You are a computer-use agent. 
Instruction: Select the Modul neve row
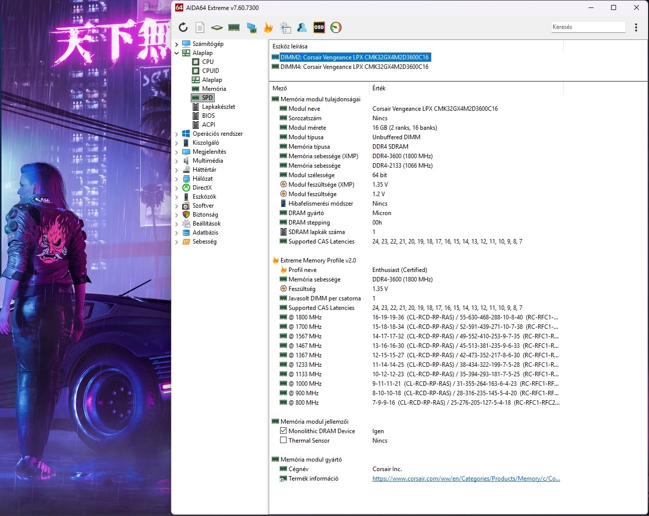click(x=416, y=109)
